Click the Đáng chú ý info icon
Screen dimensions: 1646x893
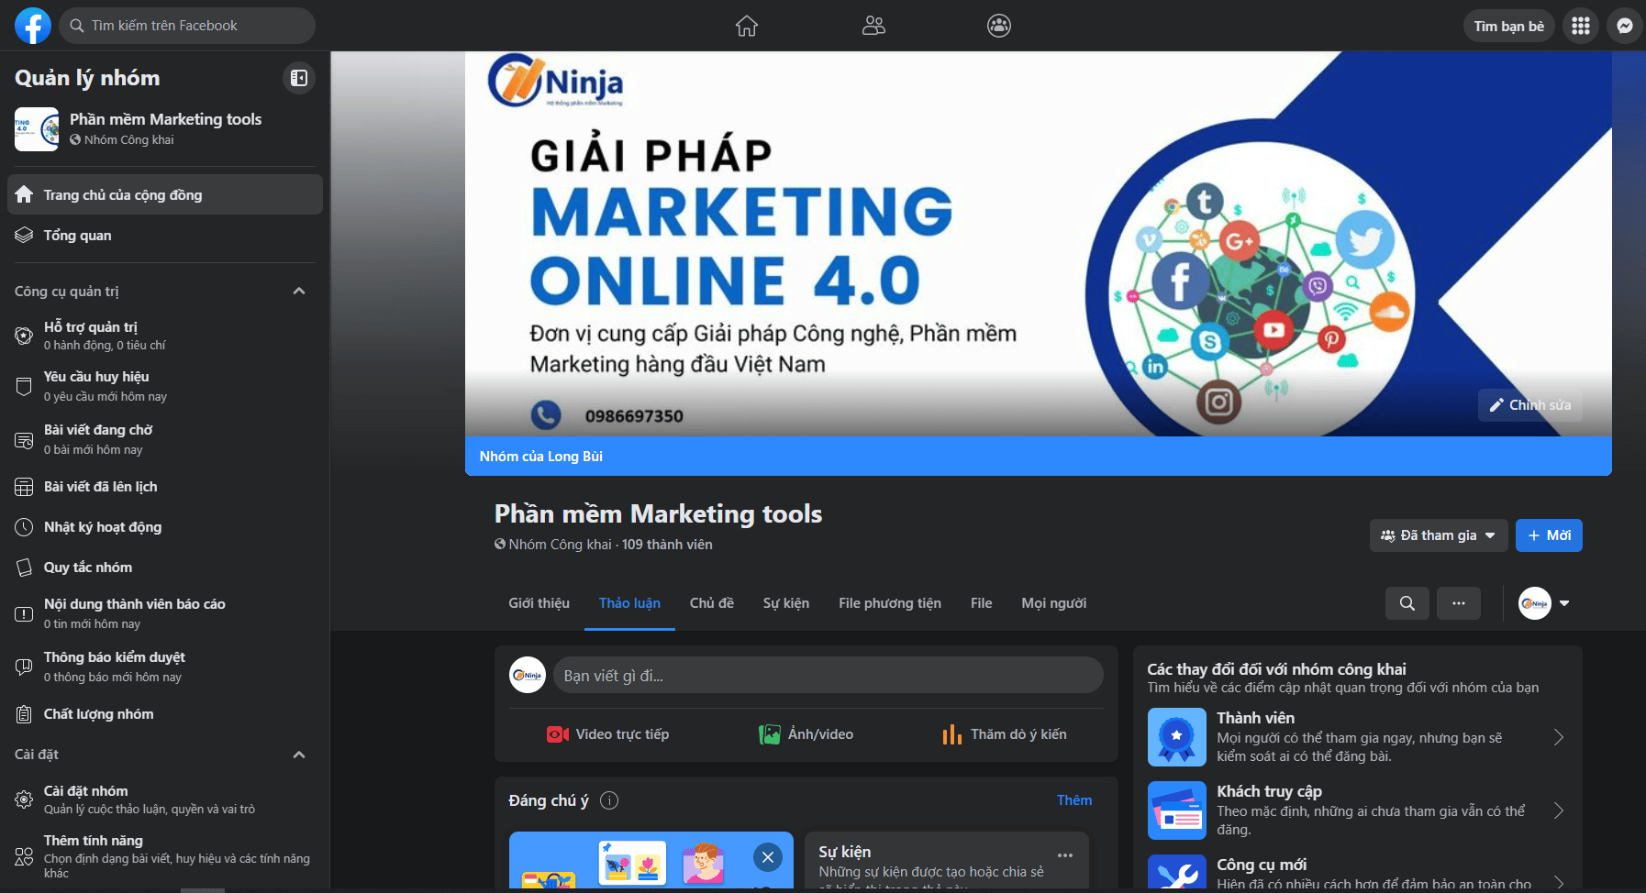click(609, 800)
